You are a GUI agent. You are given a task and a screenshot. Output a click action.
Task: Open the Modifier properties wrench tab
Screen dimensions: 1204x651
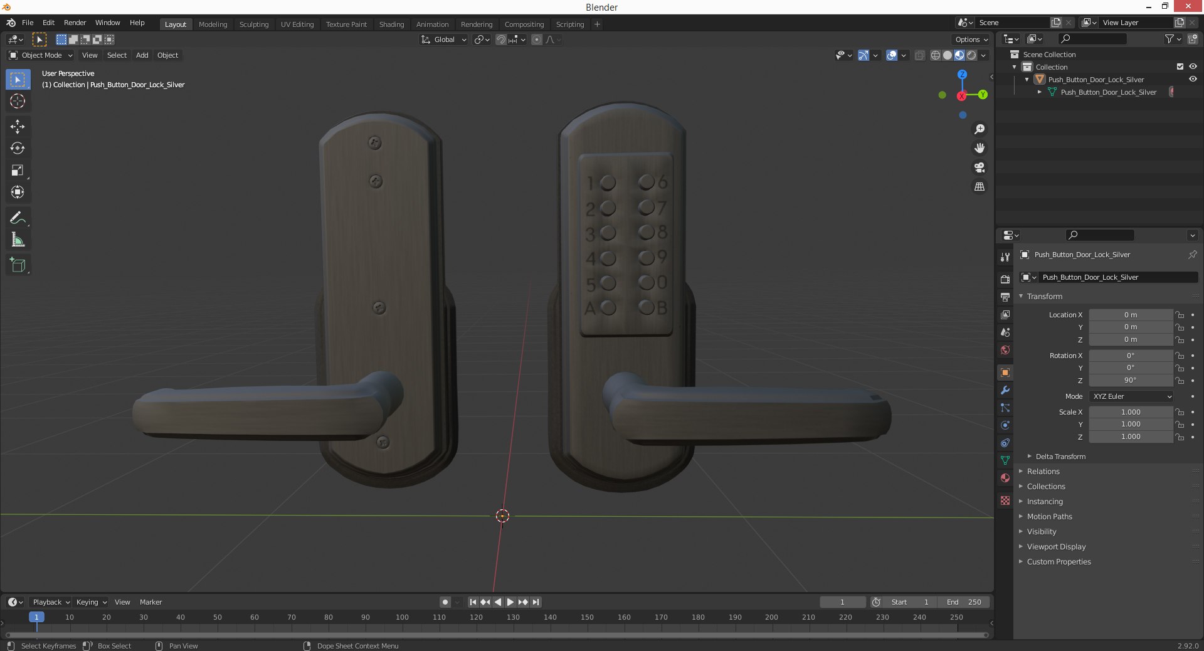[x=1005, y=390]
